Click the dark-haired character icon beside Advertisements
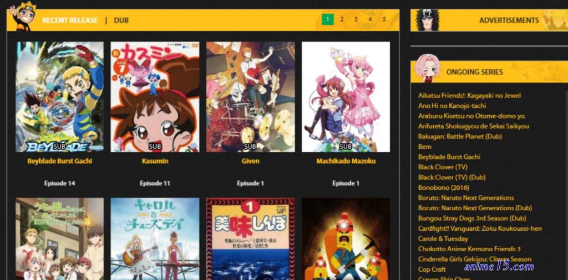This screenshot has height=280, width=568. [428, 20]
